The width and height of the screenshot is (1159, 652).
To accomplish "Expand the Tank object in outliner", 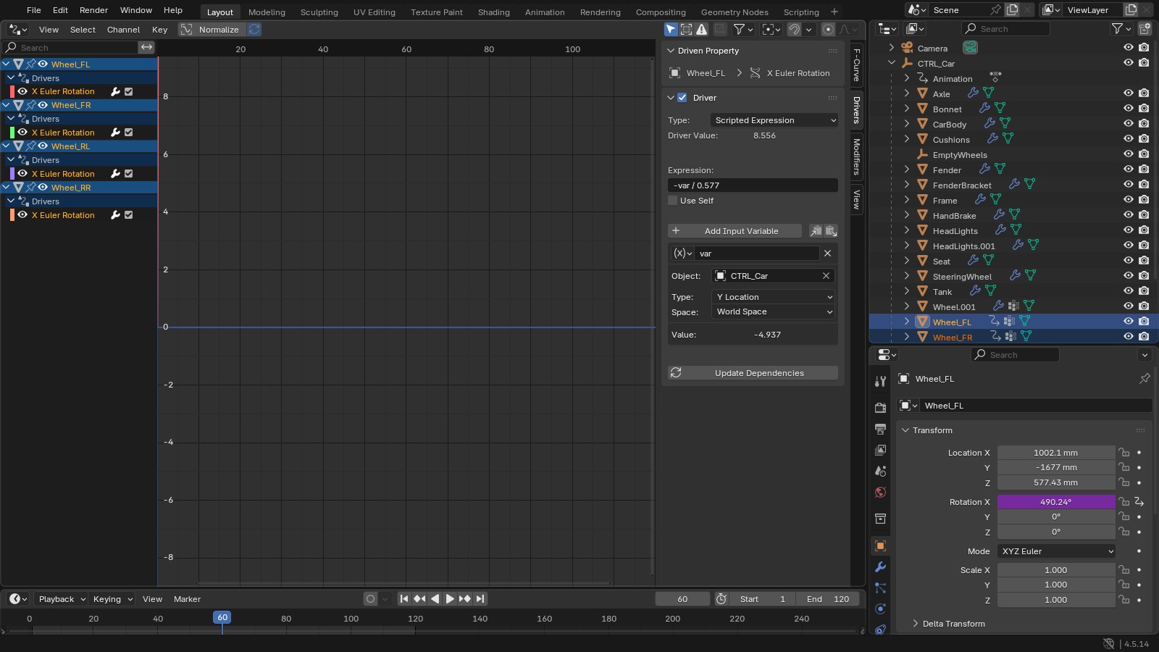I will click(x=906, y=291).
